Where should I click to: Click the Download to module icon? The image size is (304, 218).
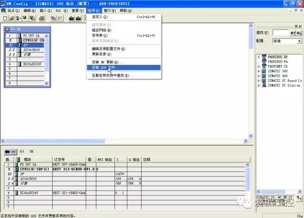coord(72,18)
